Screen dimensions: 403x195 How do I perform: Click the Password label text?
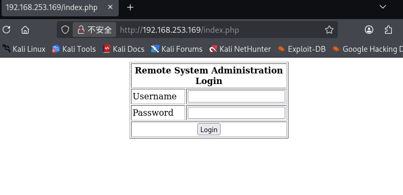(x=153, y=113)
